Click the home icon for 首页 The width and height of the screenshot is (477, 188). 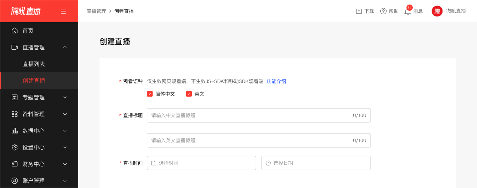[15, 31]
